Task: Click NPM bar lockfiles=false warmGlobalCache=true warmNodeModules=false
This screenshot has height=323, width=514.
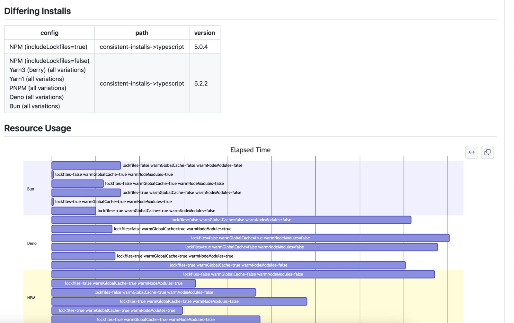Action: click(x=154, y=292)
